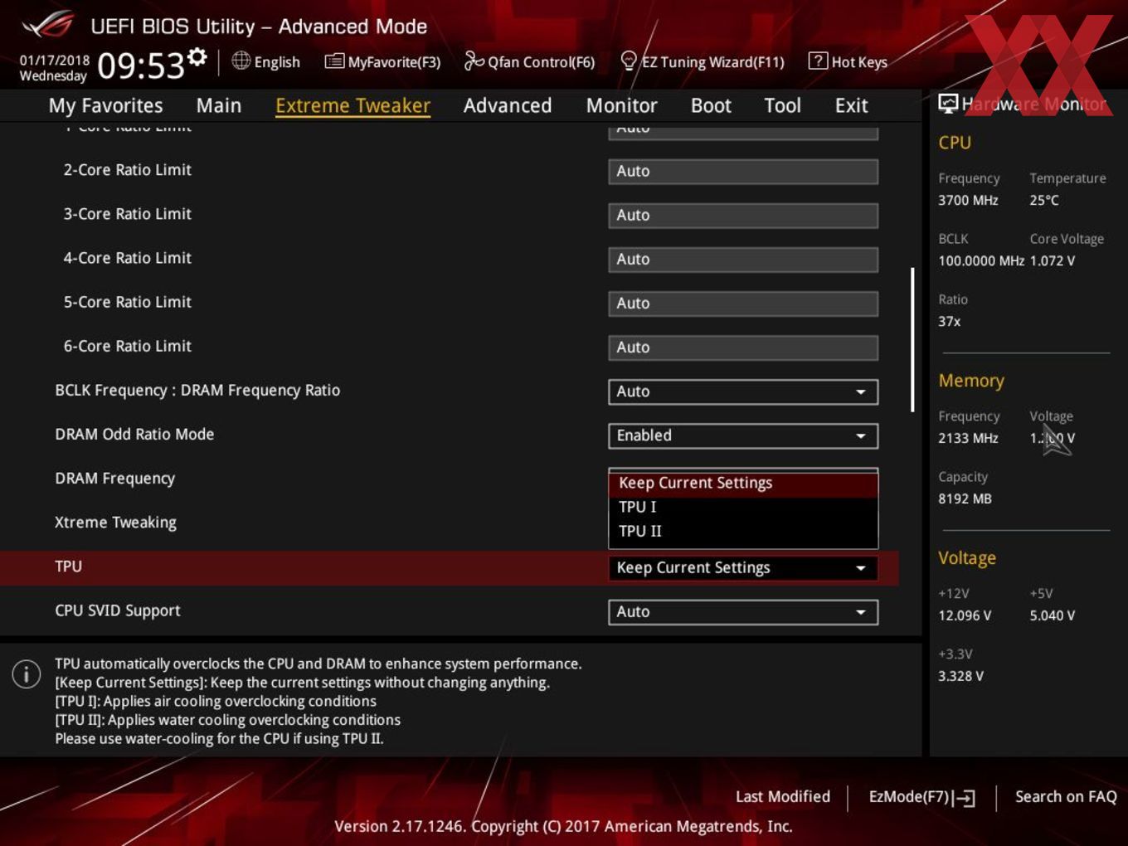Click the 3-Core Ratio Limit value field
Screen dimensions: 1128x846
tap(743, 216)
